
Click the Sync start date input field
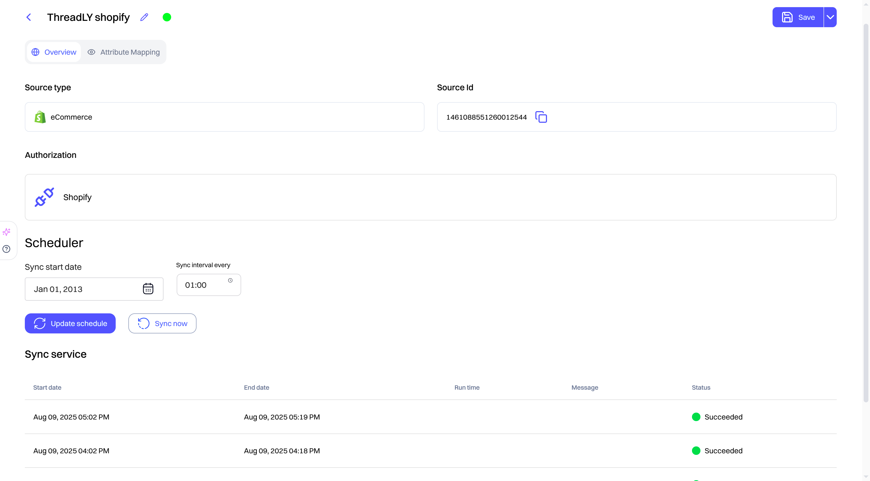coord(94,289)
